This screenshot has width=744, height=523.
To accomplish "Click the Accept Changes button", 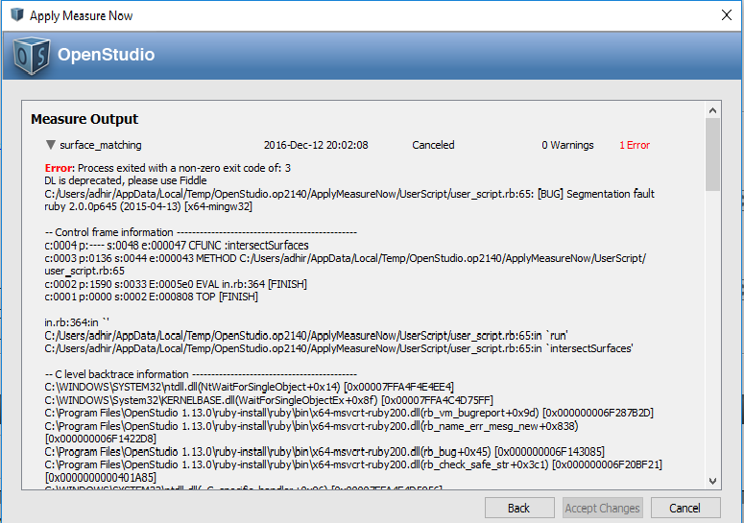I will click(602, 508).
